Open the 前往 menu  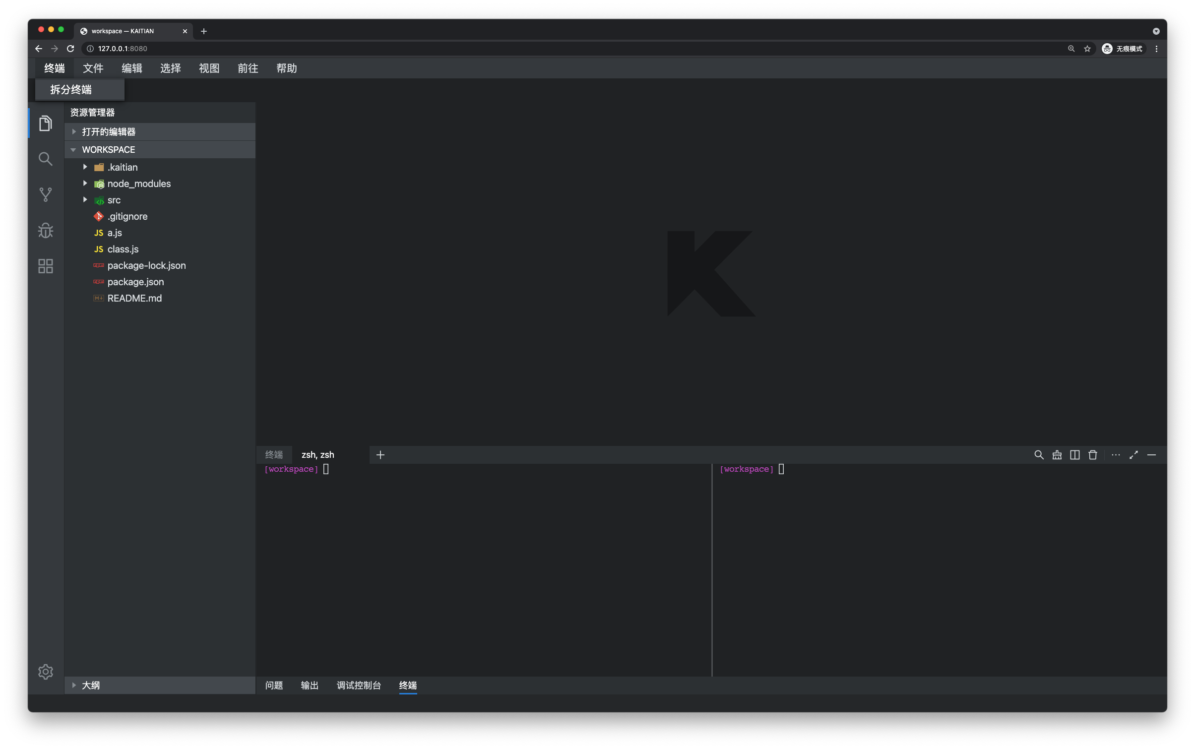click(x=248, y=68)
